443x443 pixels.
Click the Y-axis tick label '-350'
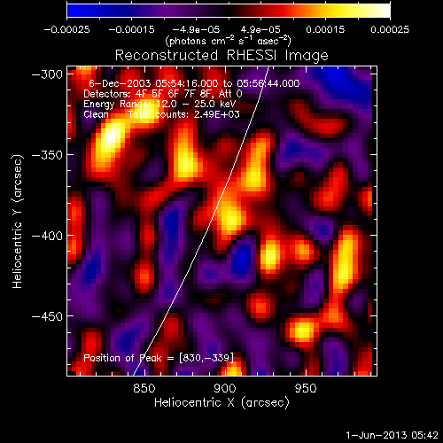(x=47, y=155)
